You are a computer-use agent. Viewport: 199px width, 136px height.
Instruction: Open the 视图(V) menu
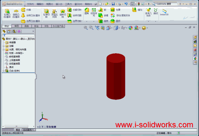pyautogui.click(x=49, y=4)
